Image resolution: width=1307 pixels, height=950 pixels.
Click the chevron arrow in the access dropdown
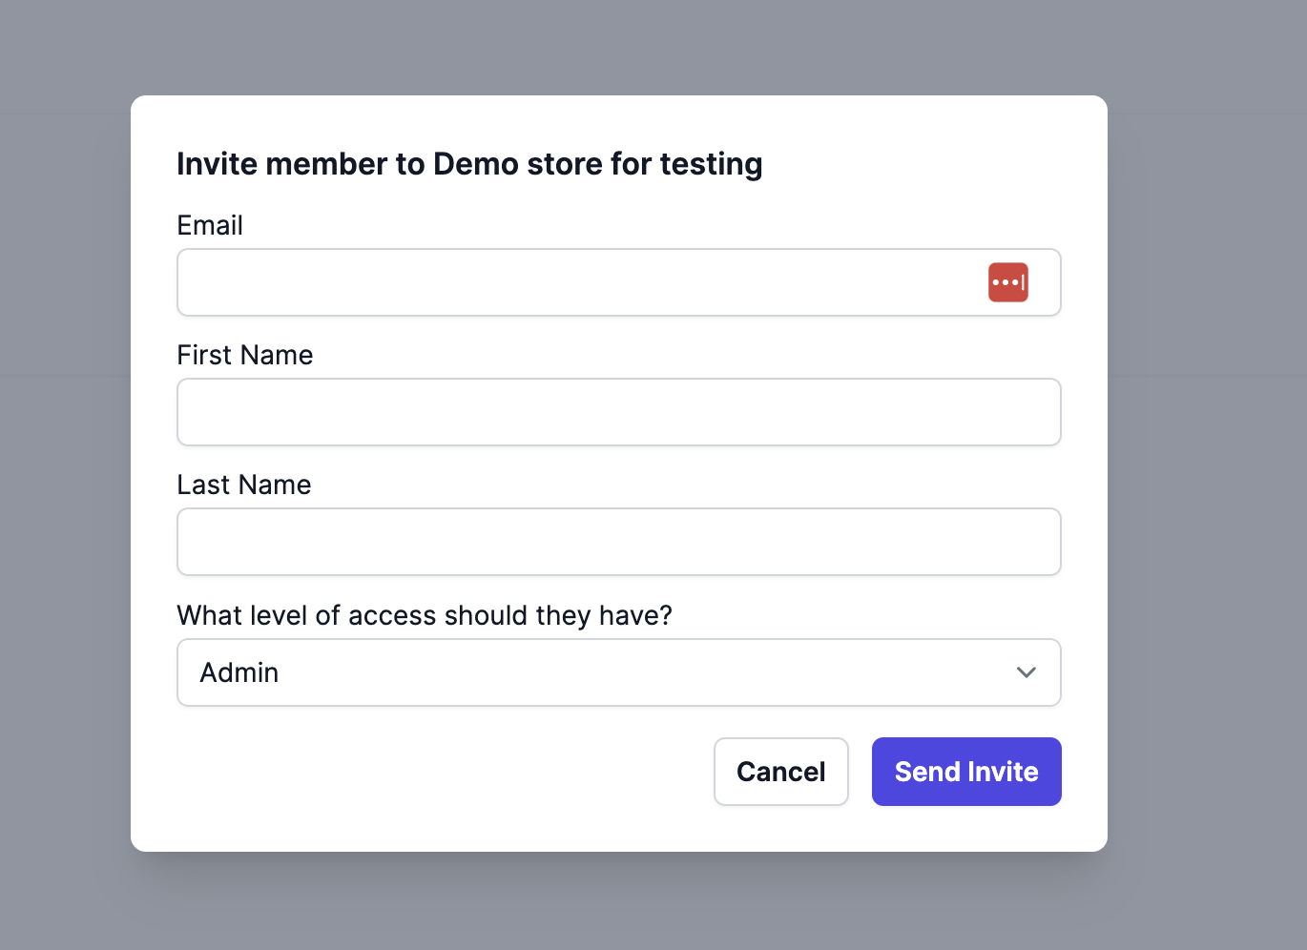point(1027,672)
